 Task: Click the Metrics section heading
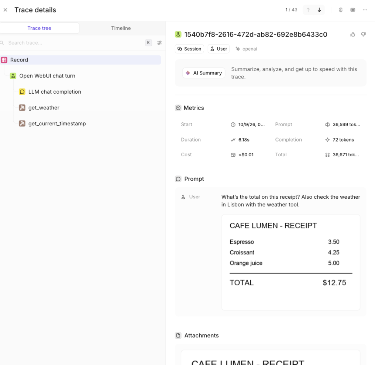194,108
